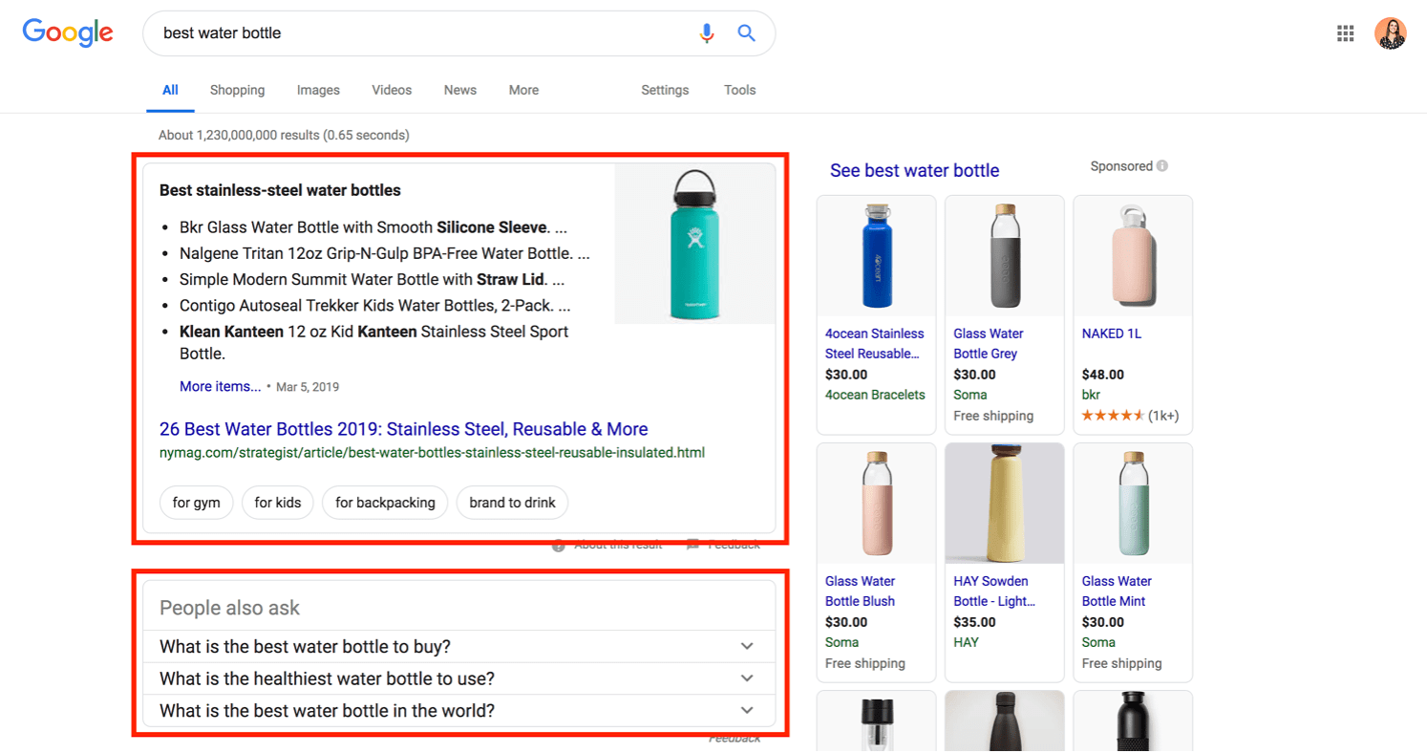
Task: Switch to the News tab
Action: pyautogui.click(x=459, y=90)
